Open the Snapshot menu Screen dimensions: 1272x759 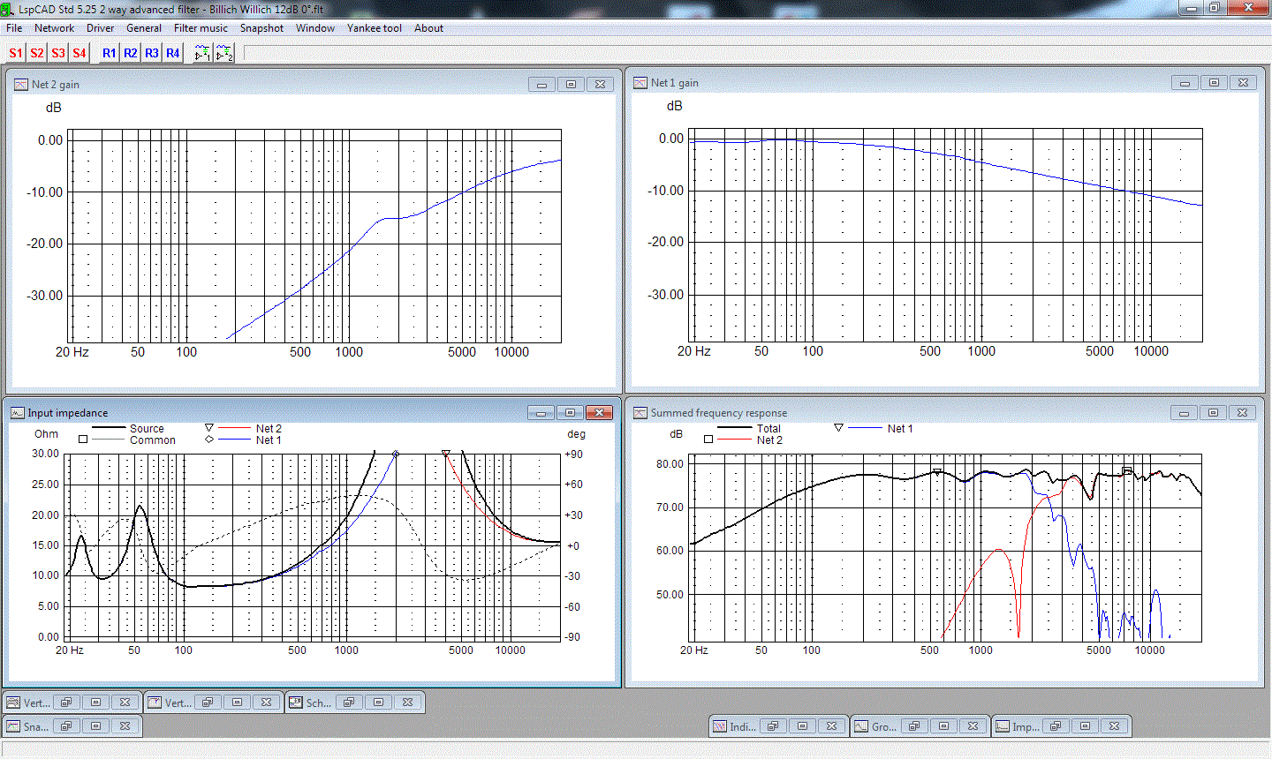[x=261, y=28]
